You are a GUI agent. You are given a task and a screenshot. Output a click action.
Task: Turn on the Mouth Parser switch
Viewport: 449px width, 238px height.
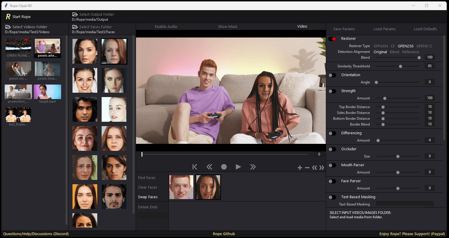coord(332,165)
